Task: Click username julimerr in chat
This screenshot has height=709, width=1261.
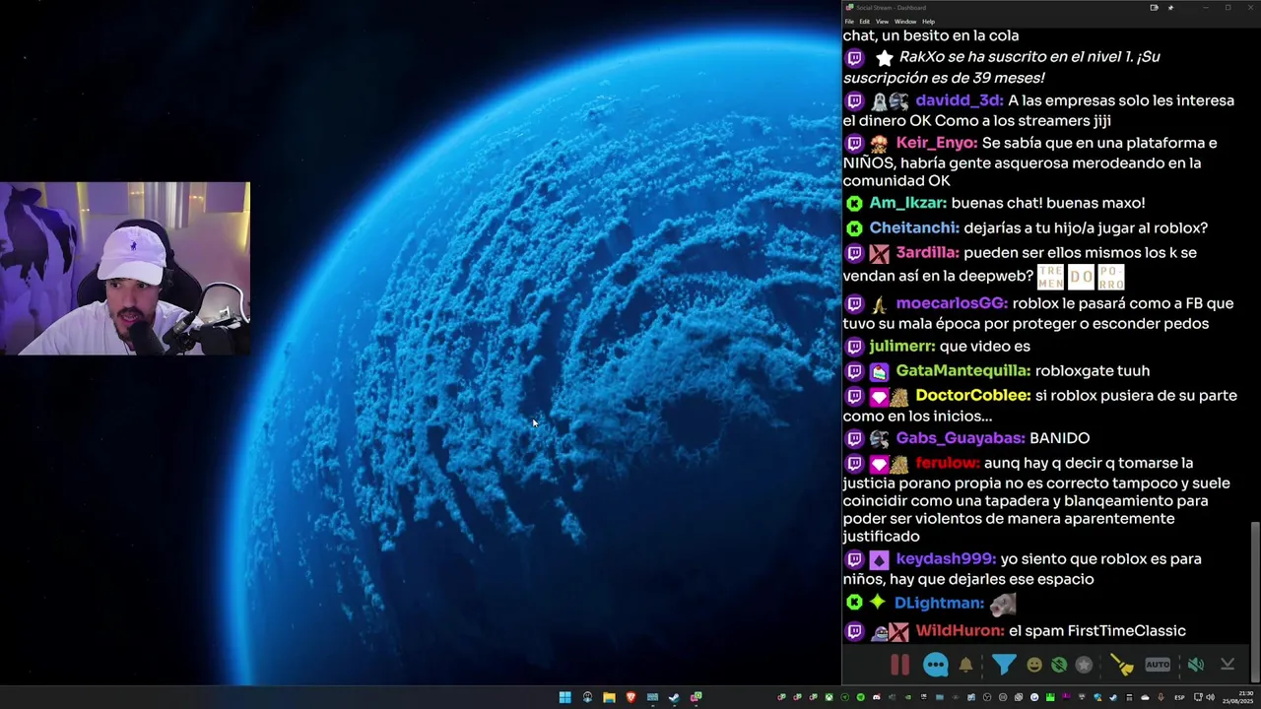Action: (x=901, y=346)
